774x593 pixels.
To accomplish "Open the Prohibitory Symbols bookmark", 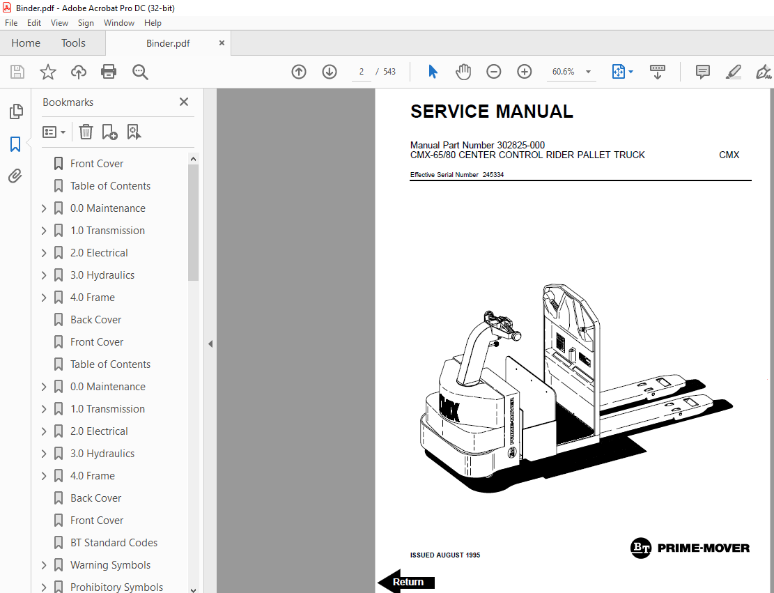I will [x=116, y=587].
